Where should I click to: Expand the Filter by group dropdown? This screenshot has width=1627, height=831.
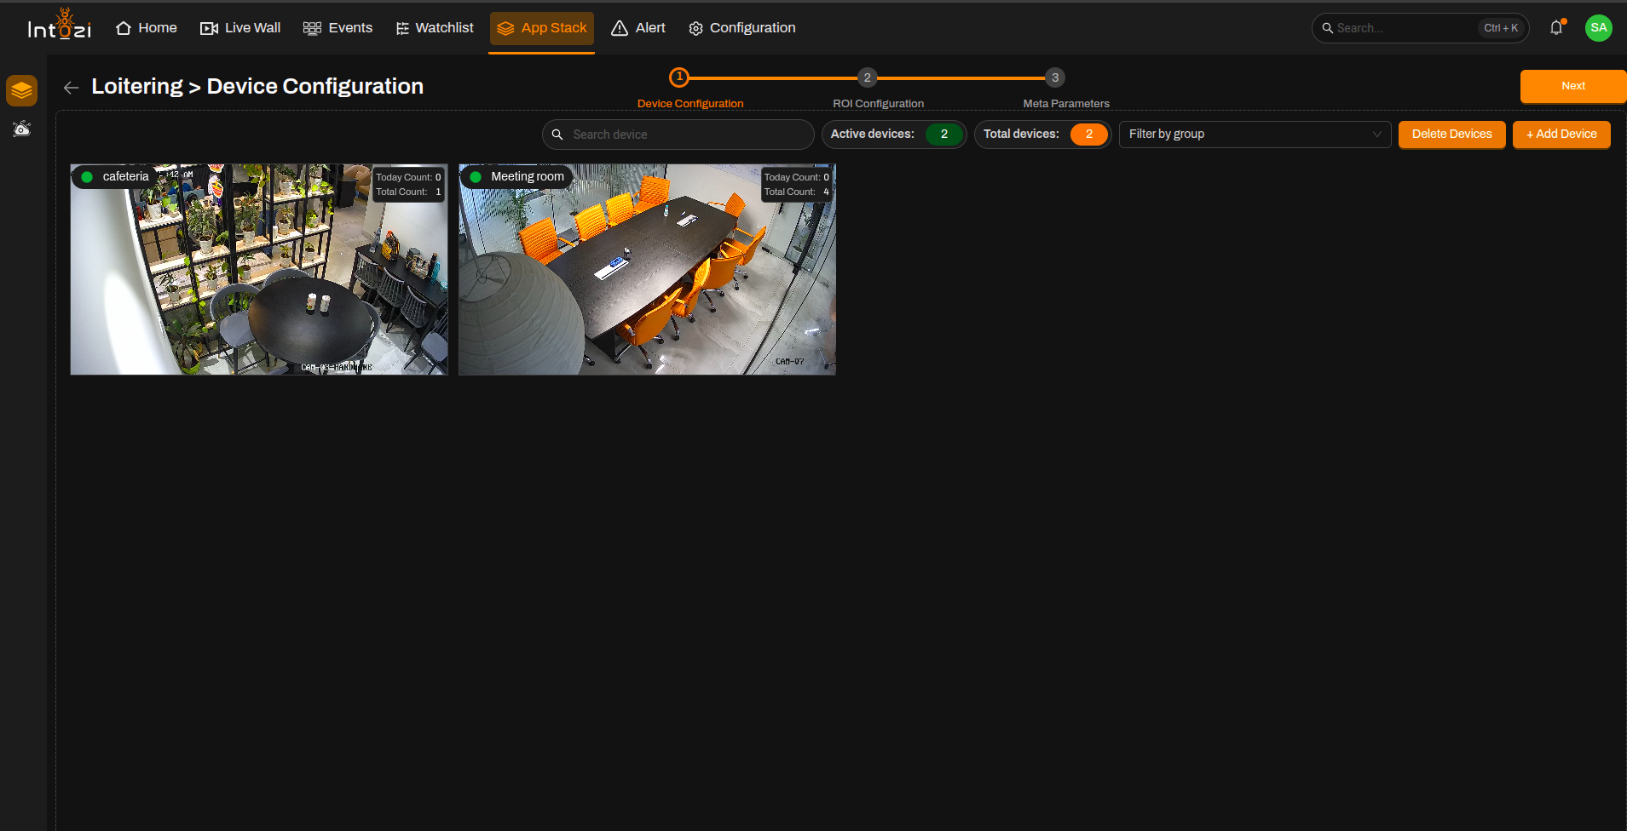1255,135
